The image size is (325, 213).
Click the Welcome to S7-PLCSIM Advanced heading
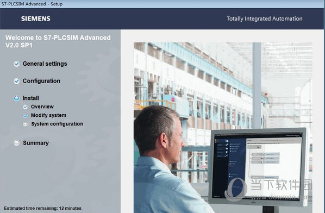coord(58,41)
